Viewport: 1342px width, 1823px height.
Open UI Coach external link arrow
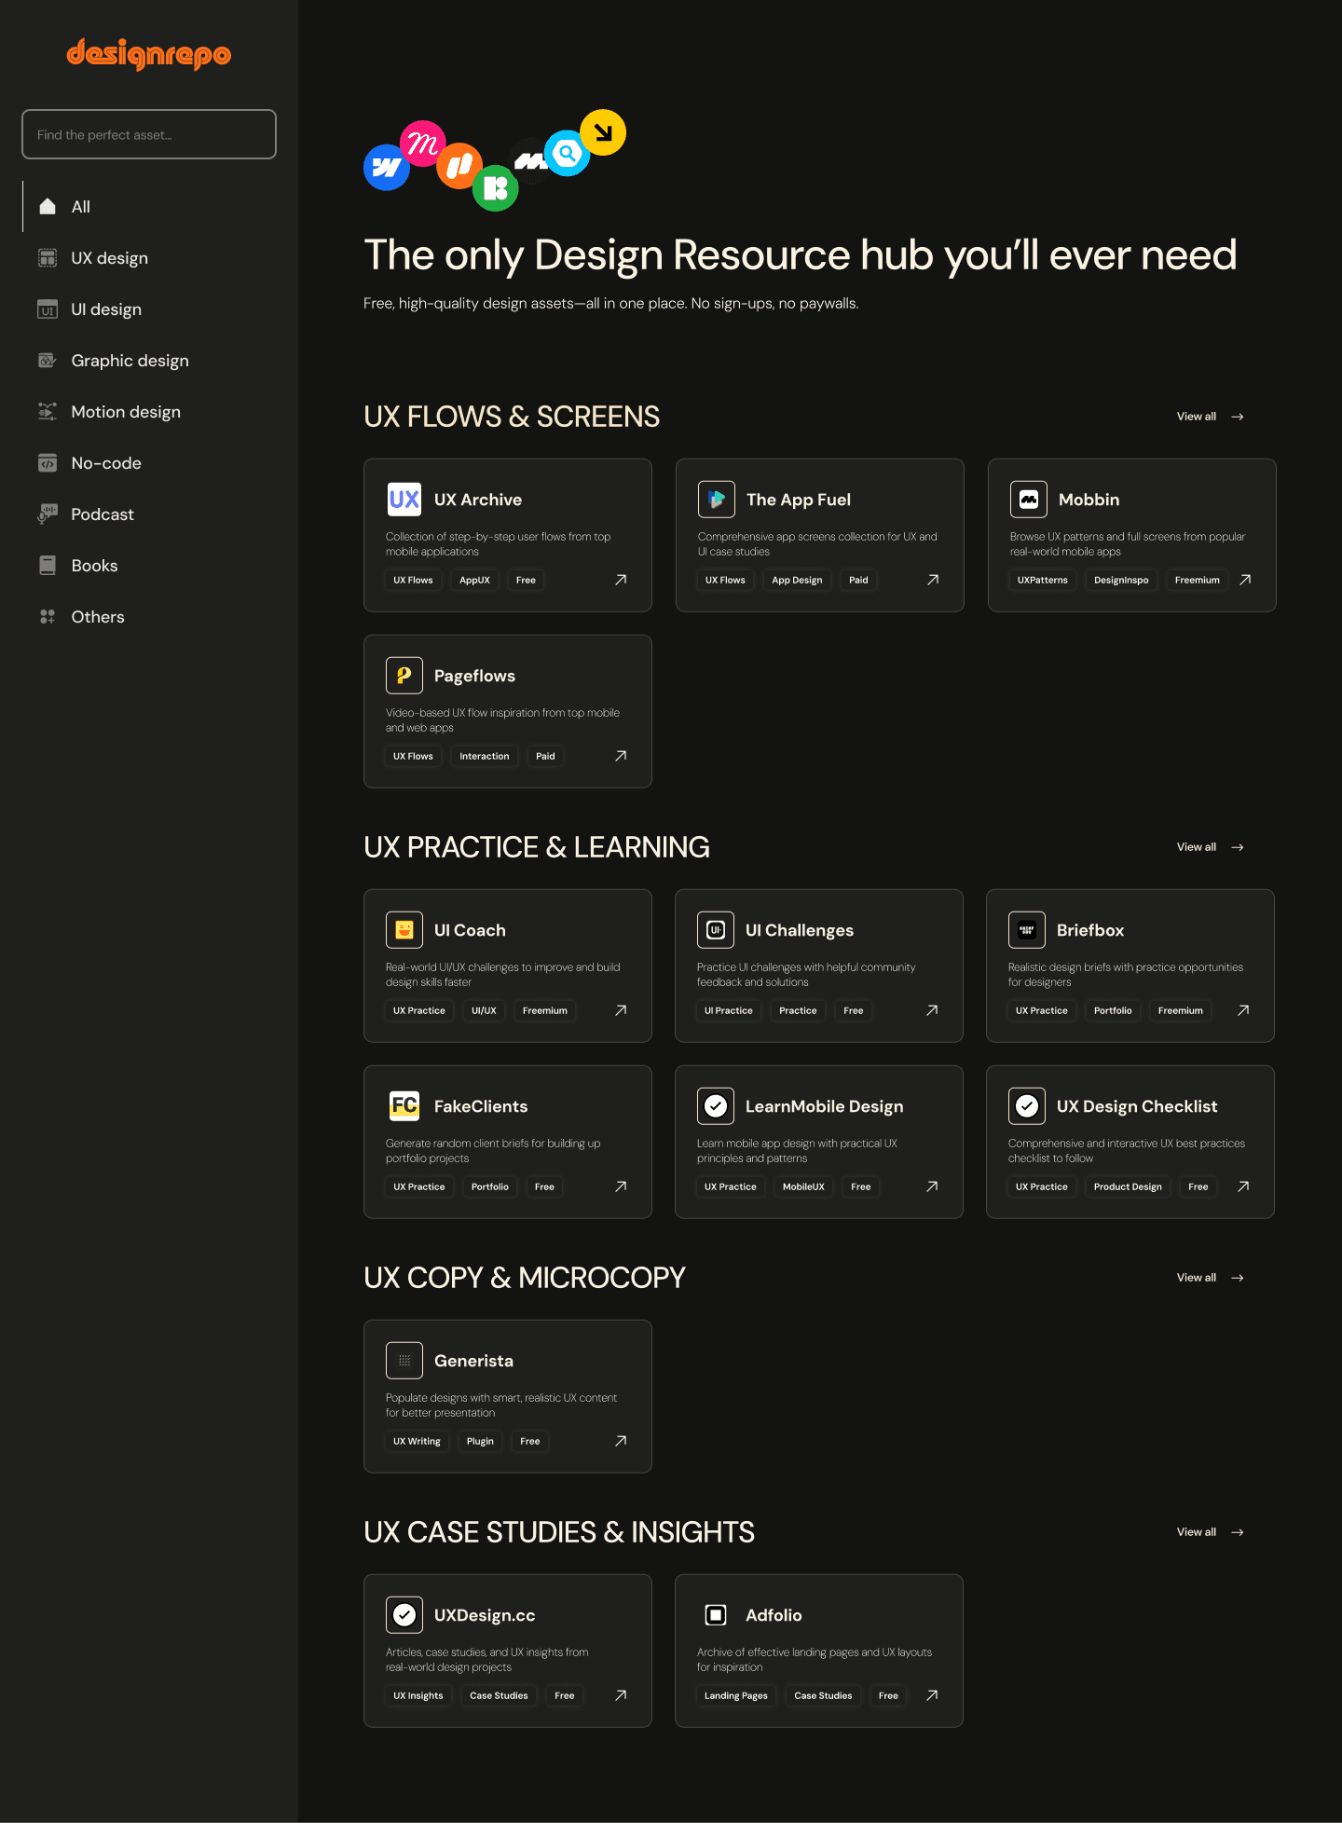click(x=621, y=1010)
